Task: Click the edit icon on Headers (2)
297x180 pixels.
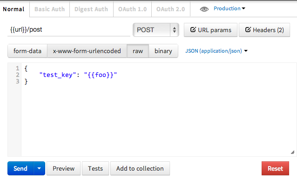Action: point(248,29)
